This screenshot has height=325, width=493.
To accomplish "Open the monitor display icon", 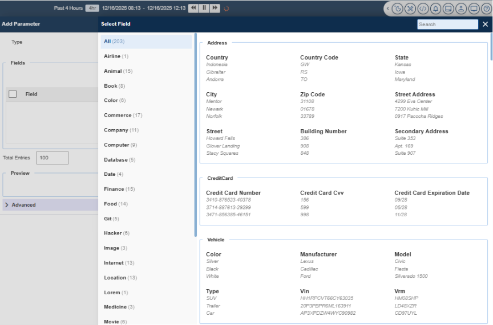I will [x=474, y=9].
